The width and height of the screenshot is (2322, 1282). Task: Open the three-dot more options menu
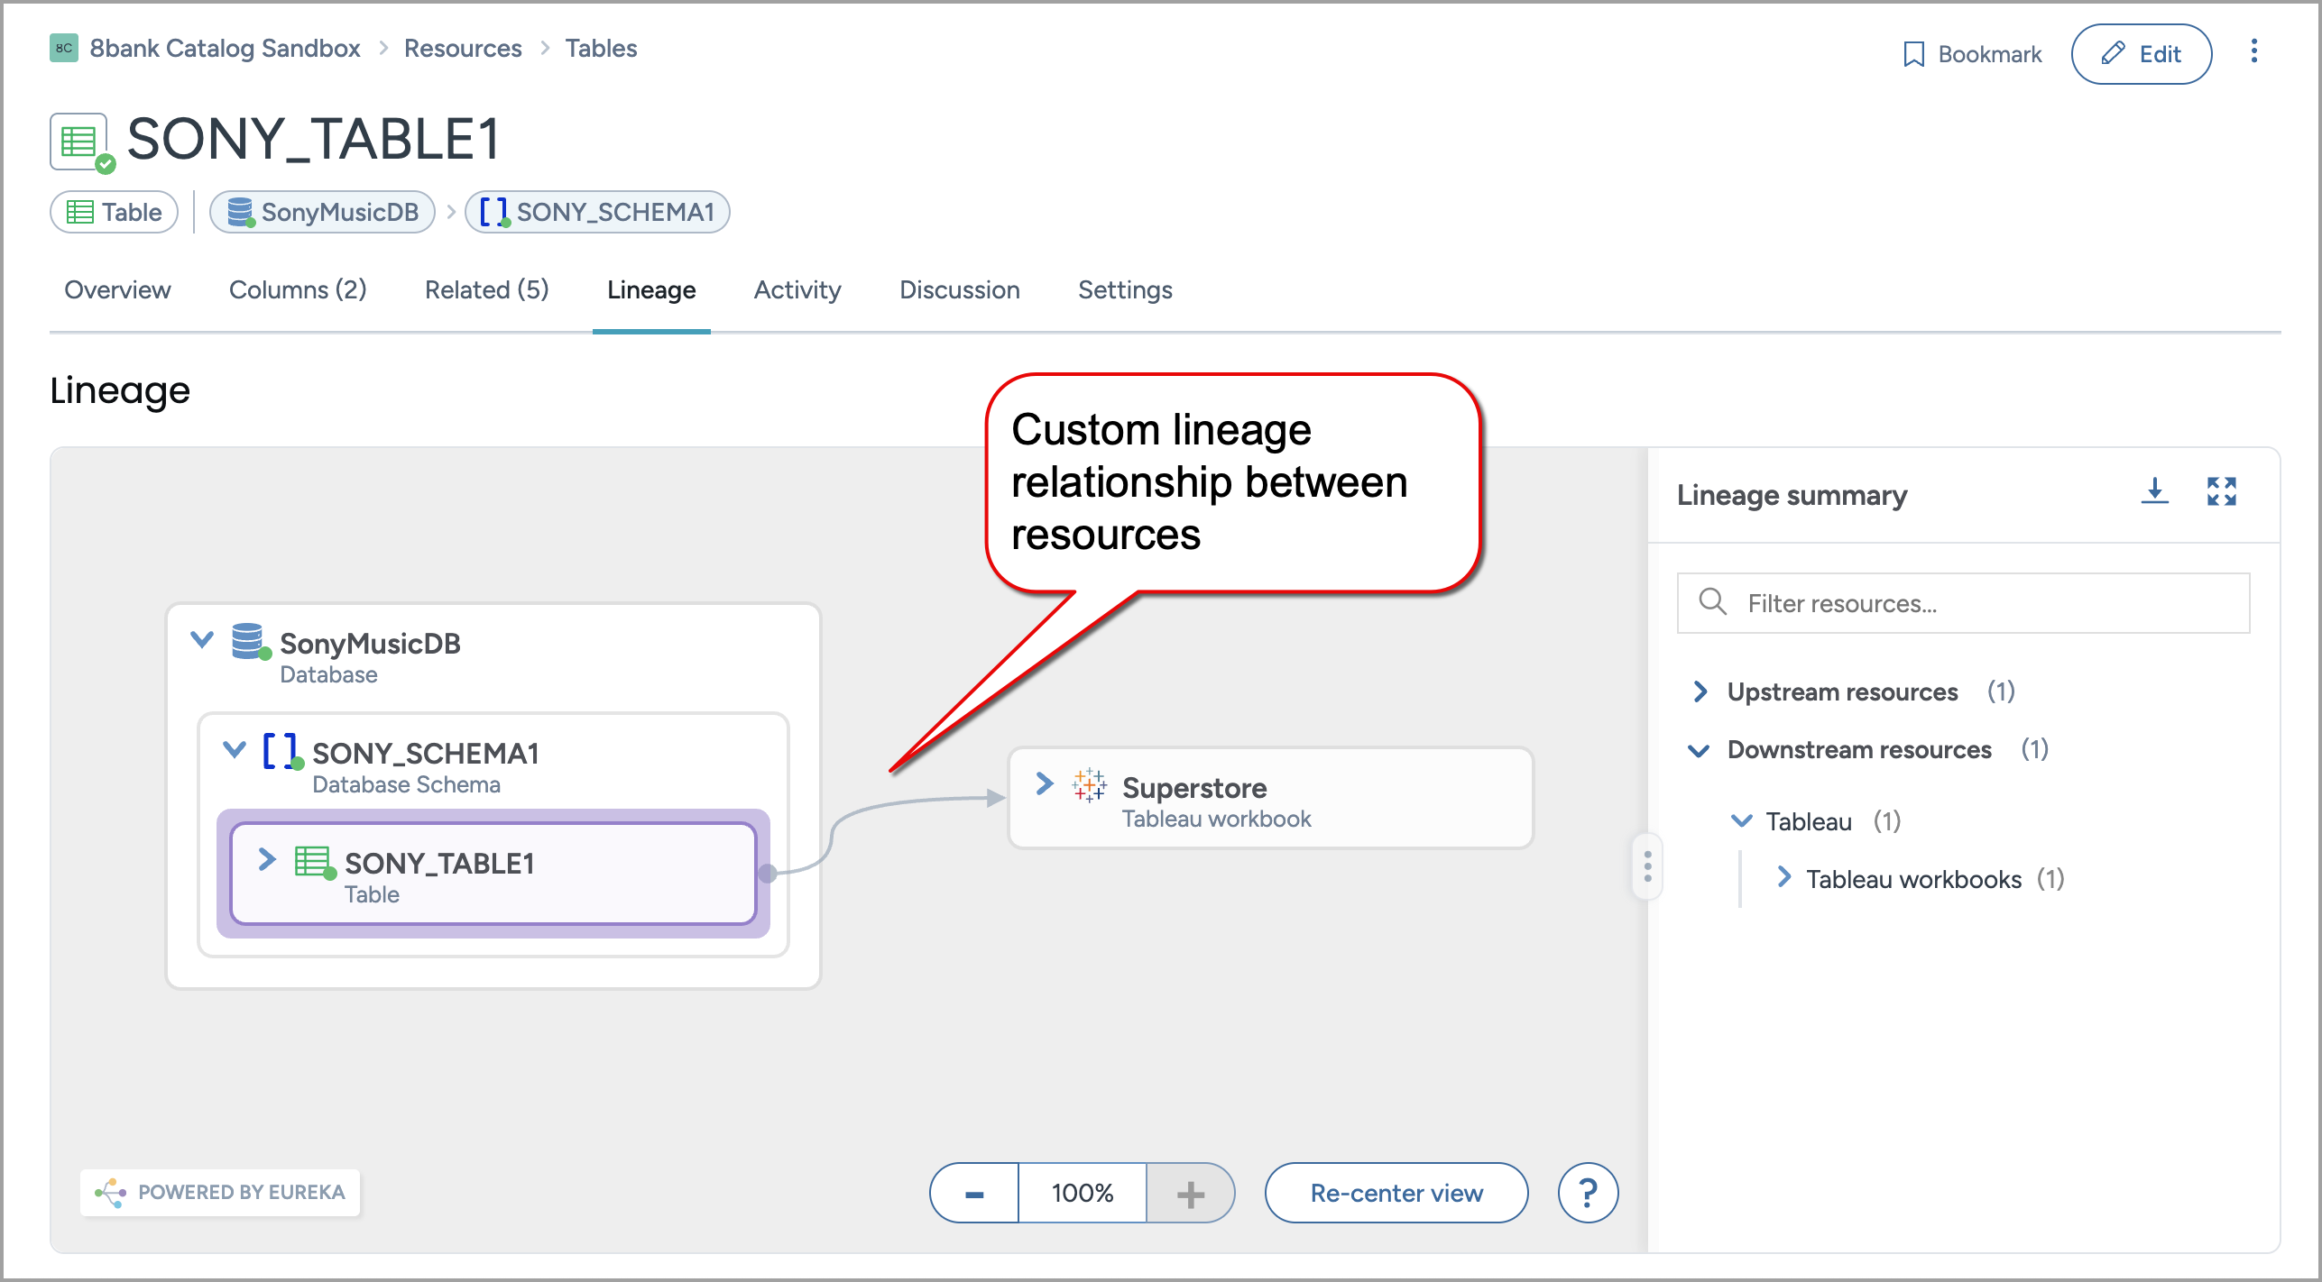pos(2253,52)
